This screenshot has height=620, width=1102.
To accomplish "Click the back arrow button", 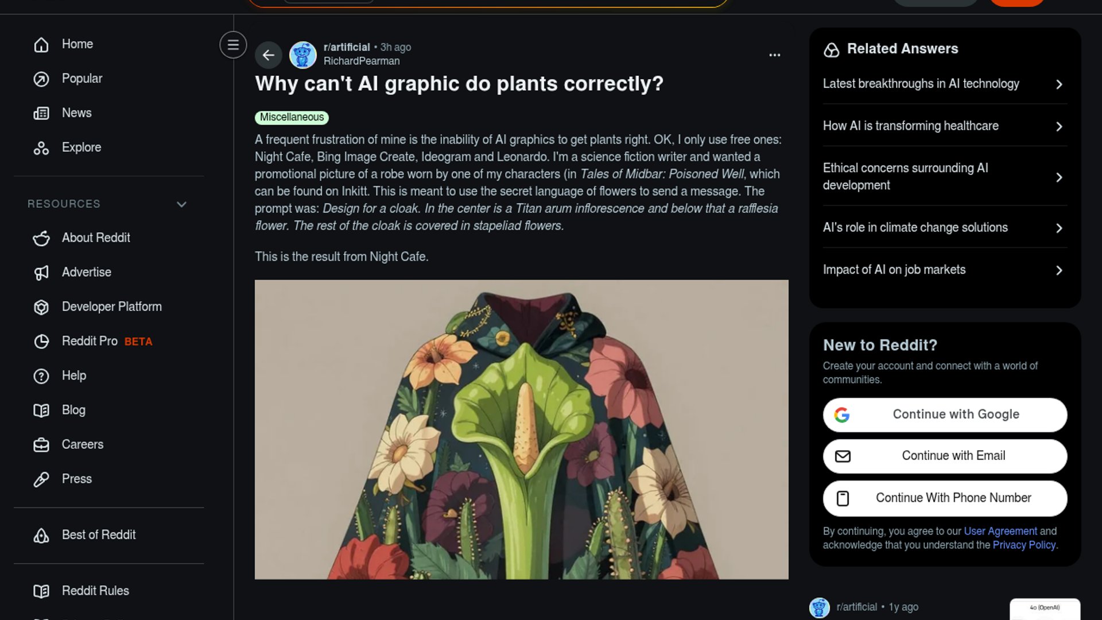I will (268, 55).
